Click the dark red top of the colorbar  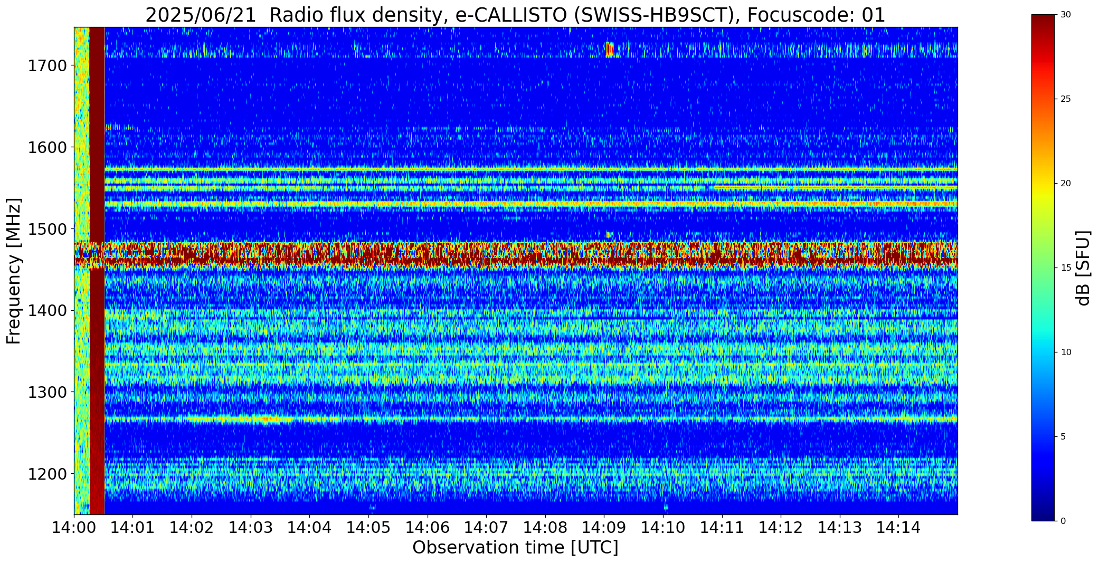tap(1044, 24)
